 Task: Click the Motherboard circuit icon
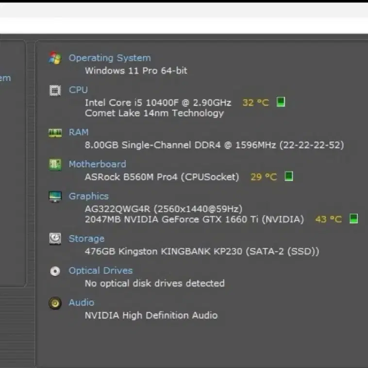tap(55, 165)
